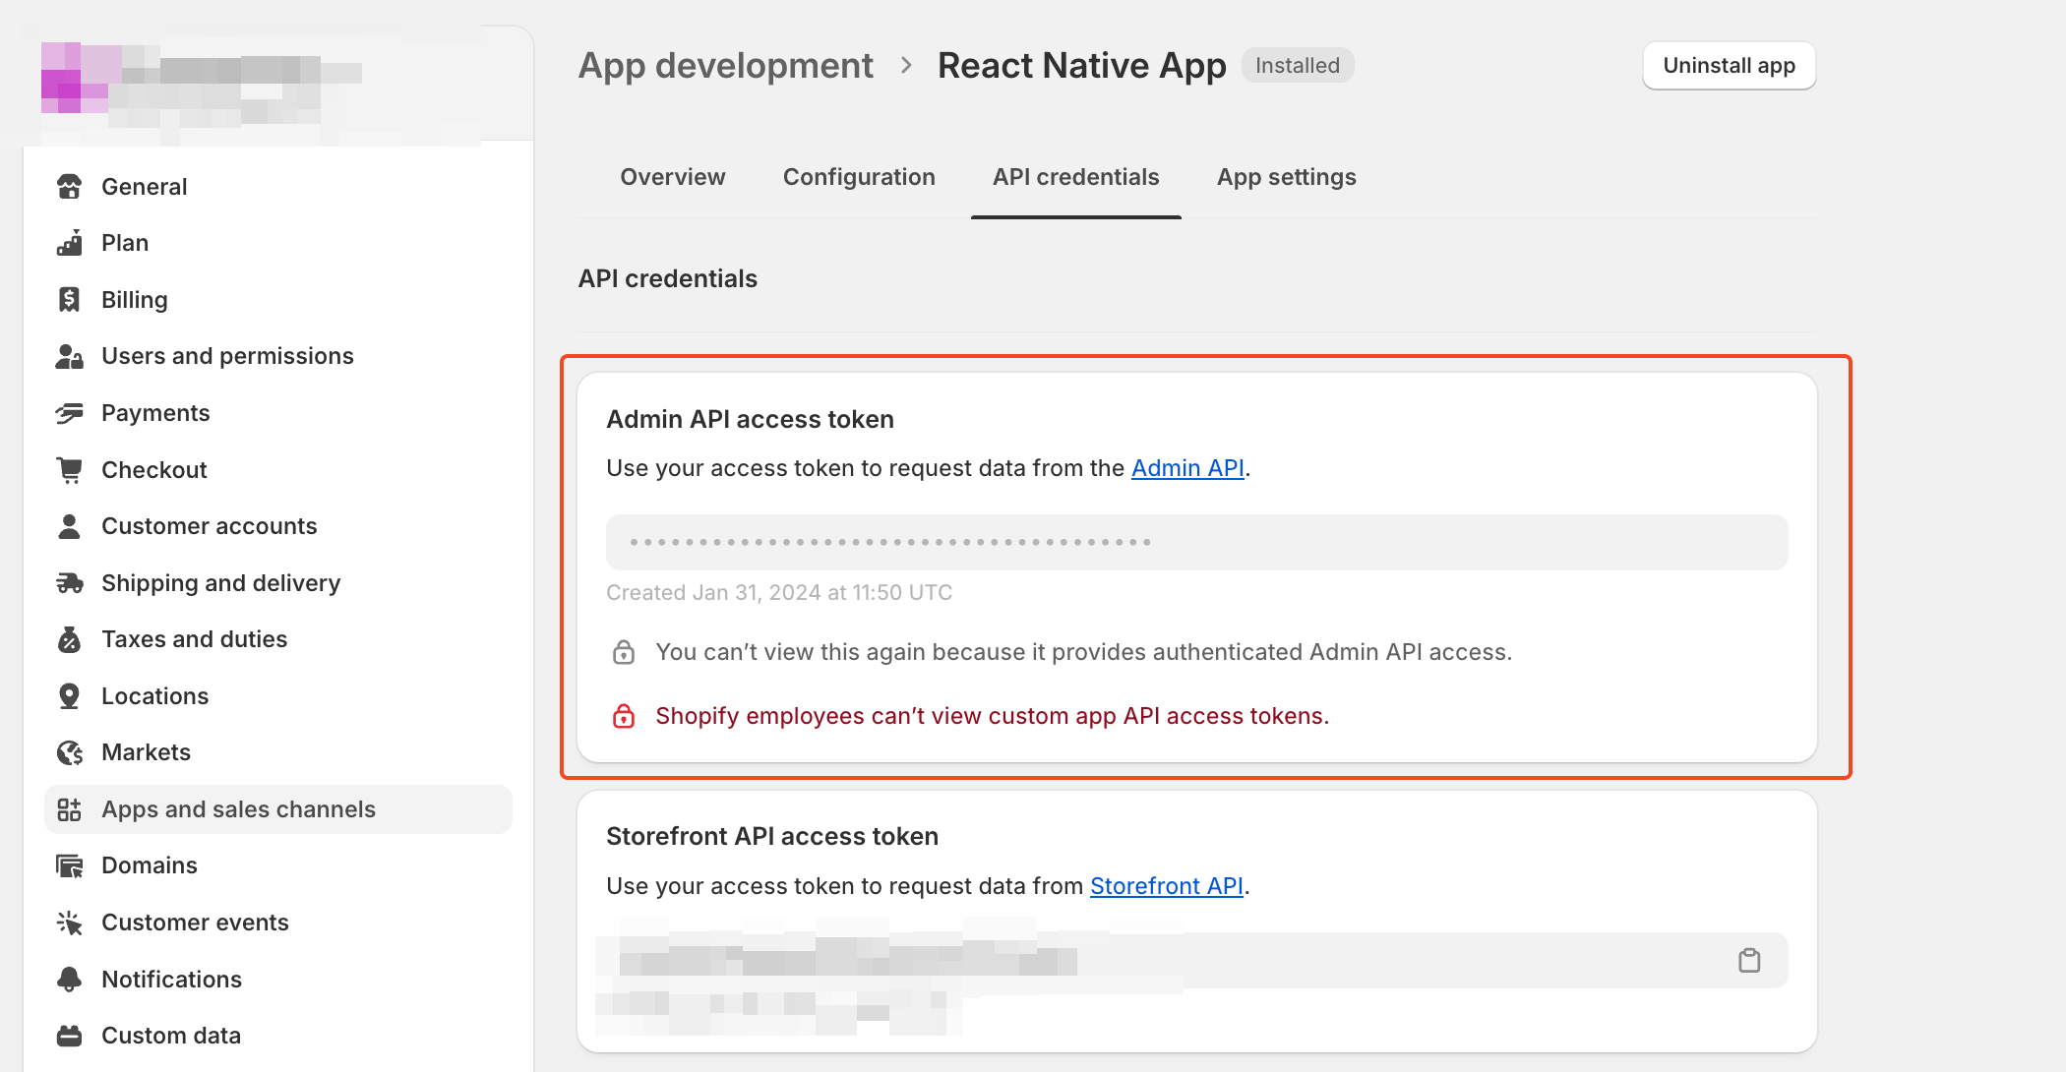Open the Admin API link
The width and height of the screenshot is (2066, 1072).
tap(1186, 468)
